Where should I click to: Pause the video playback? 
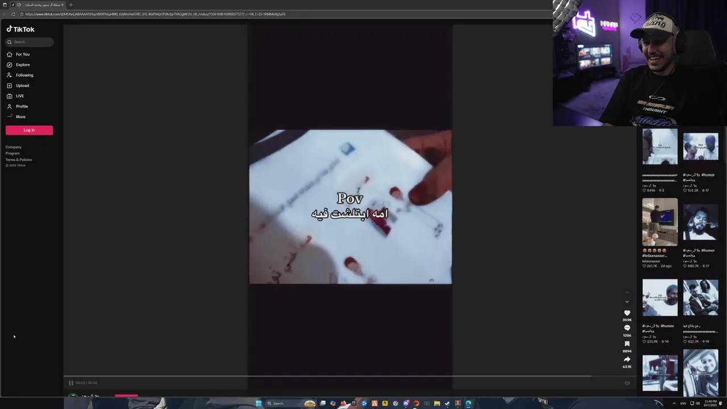[71, 383]
